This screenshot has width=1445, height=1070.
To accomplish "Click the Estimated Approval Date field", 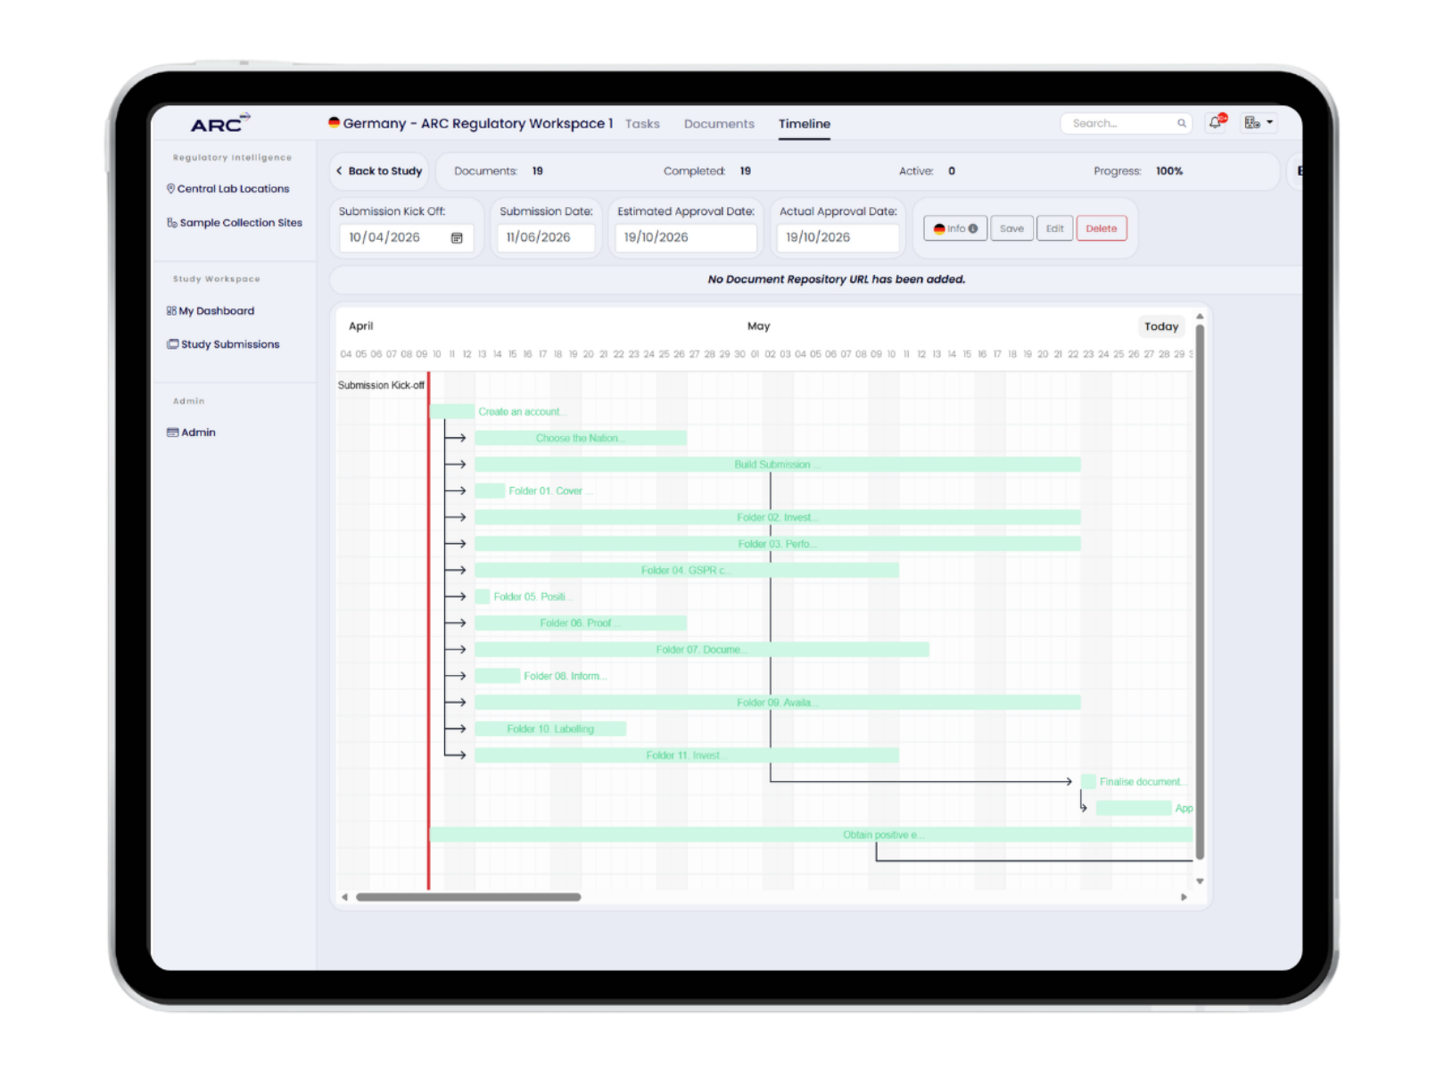I will (685, 238).
